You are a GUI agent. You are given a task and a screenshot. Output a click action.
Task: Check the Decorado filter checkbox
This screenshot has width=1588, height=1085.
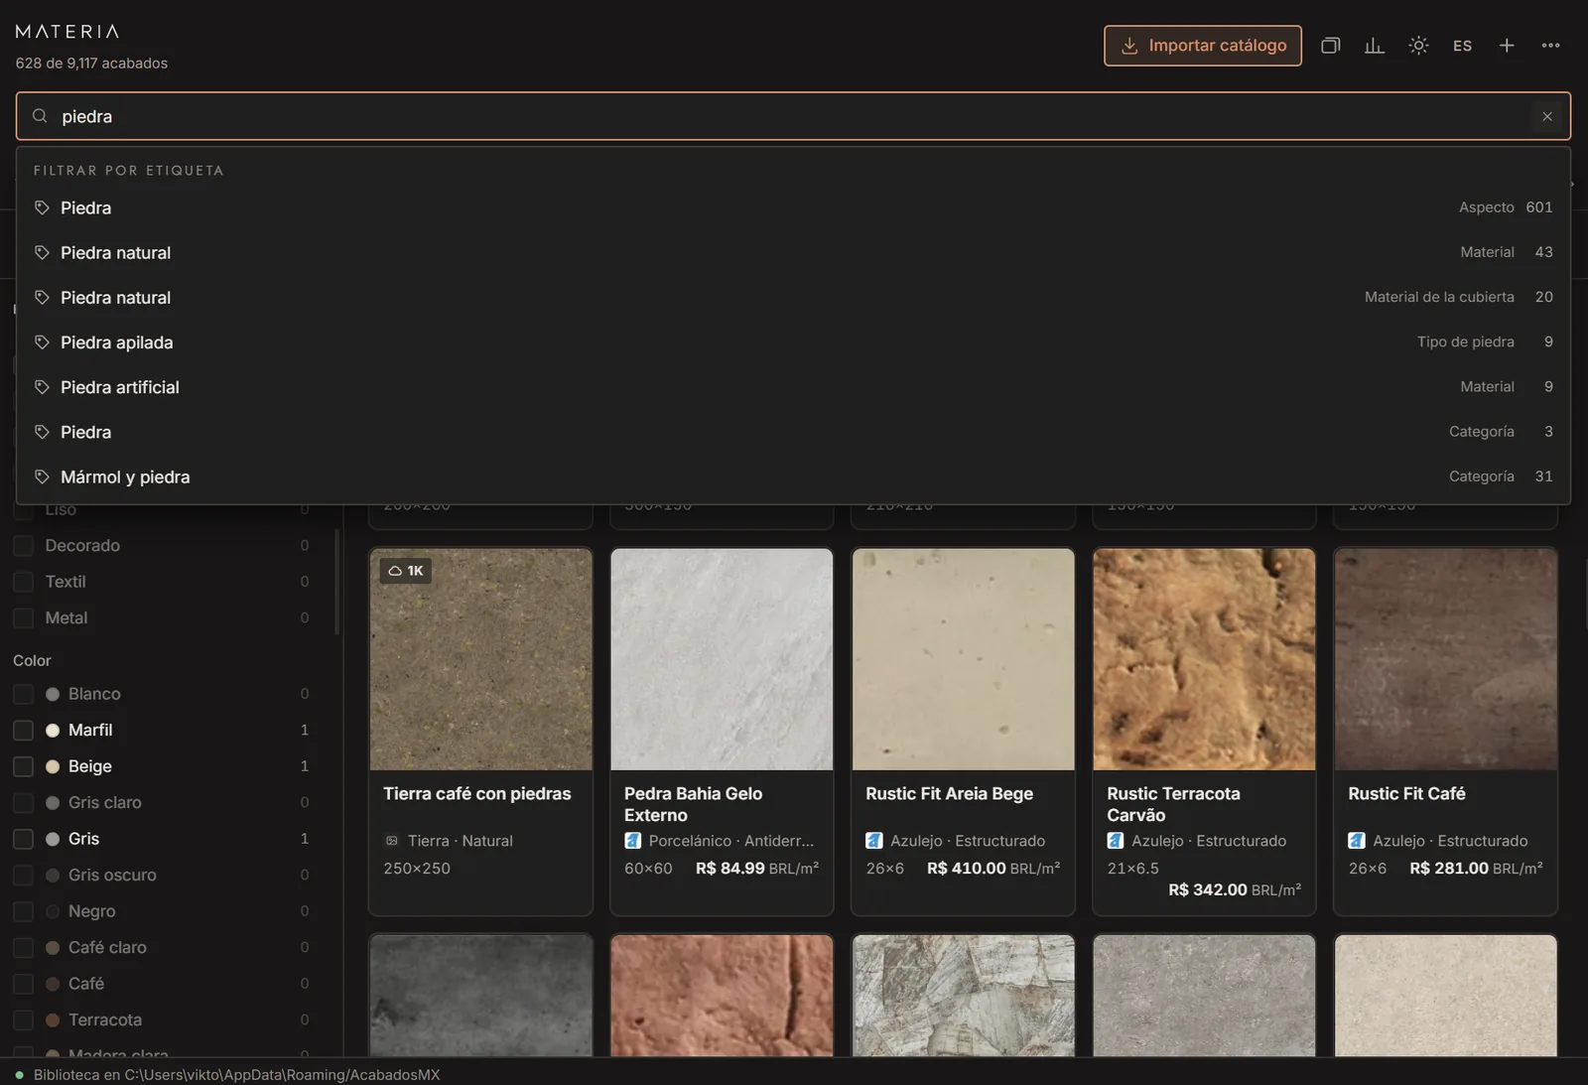pyautogui.click(x=24, y=546)
